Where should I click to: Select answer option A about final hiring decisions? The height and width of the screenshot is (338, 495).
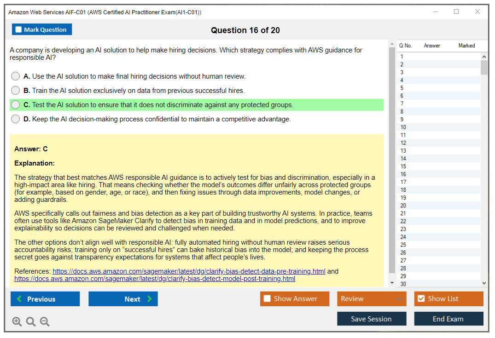tap(15, 76)
